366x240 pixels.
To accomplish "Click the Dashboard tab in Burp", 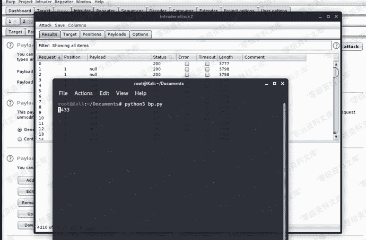I will (20, 10).
